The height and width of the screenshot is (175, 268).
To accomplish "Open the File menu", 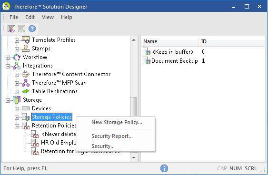I will 14,17.
